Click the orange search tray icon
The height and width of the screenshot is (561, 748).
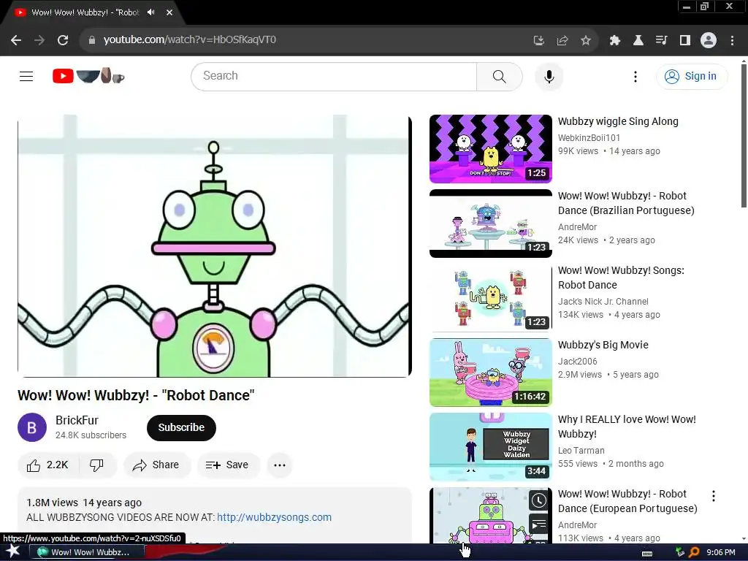694,552
